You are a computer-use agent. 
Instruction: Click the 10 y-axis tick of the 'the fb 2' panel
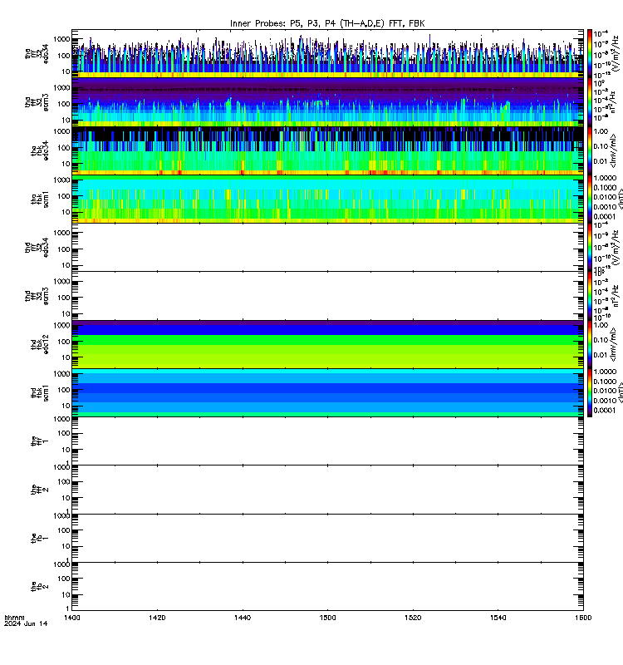66,595
